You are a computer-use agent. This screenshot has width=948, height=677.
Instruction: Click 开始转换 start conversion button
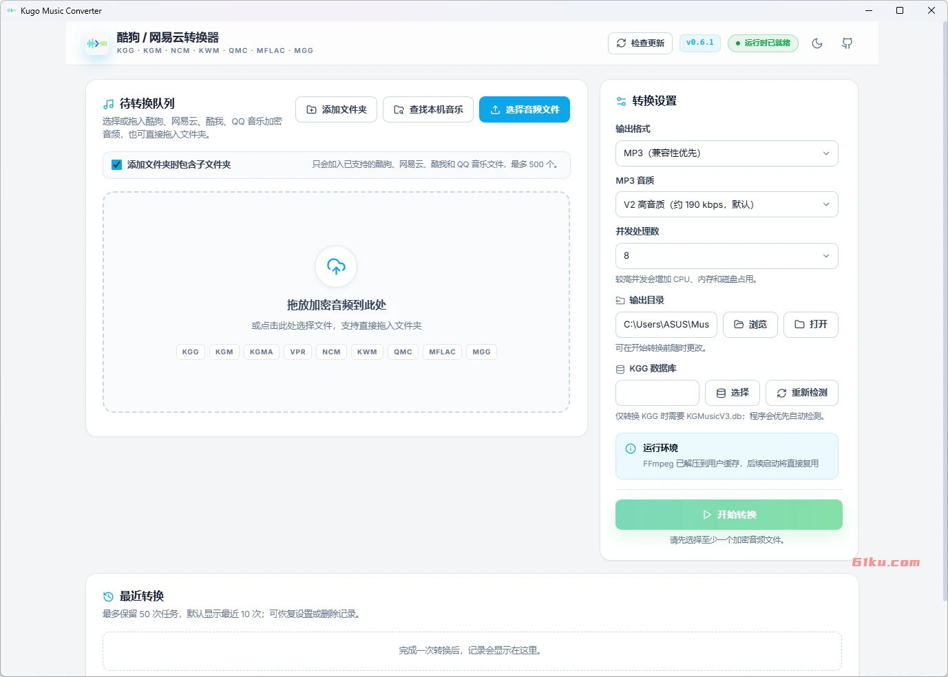click(x=729, y=515)
